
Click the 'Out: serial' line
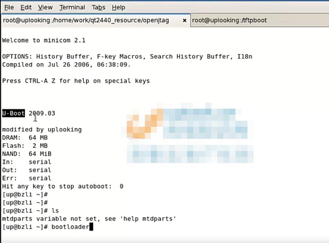coord(27,170)
